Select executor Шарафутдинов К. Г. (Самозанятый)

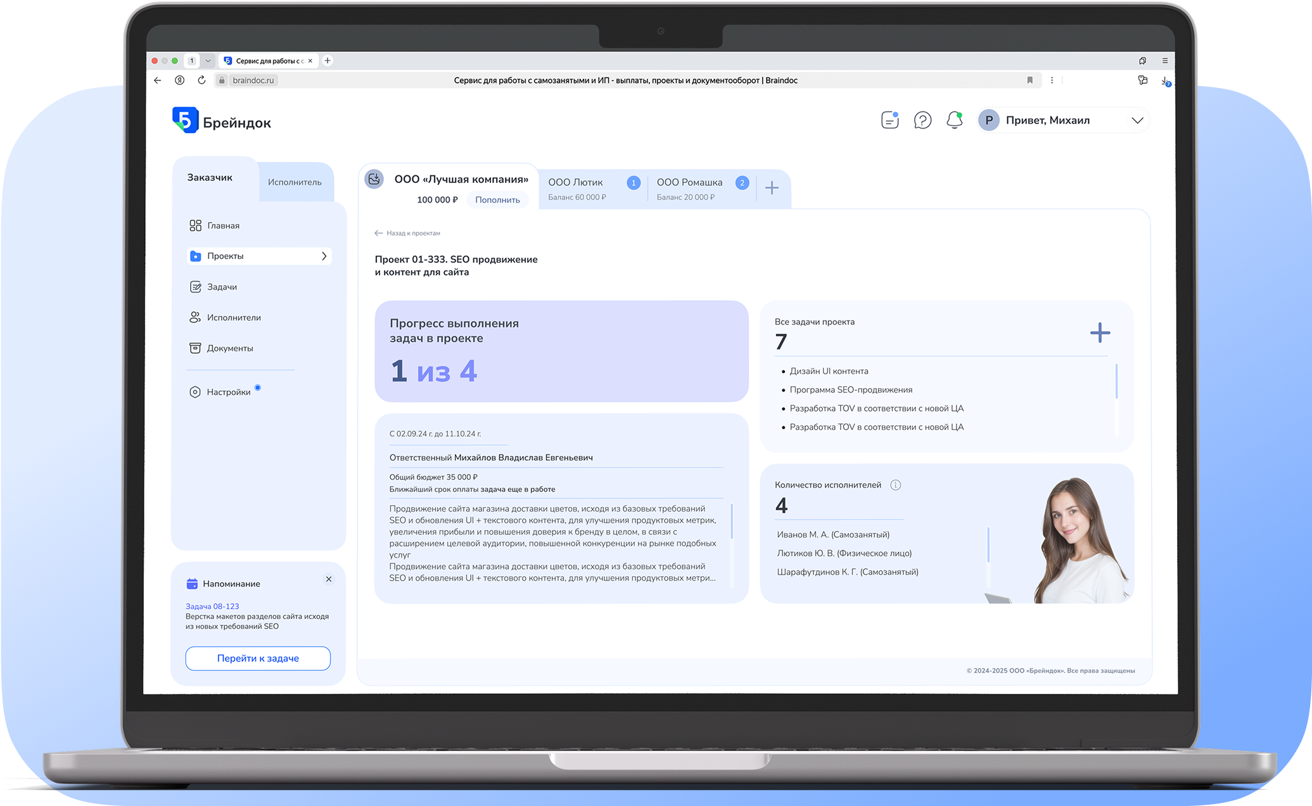(x=848, y=572)
